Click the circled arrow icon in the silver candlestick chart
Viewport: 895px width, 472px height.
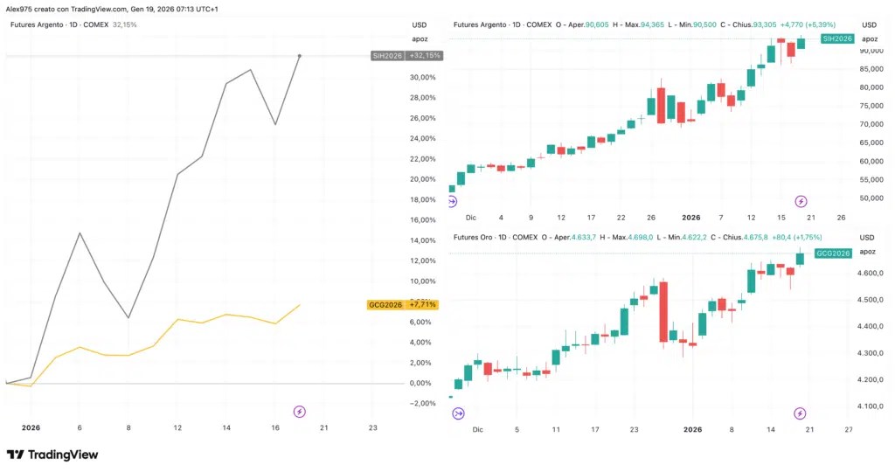pyautogui.click(x=452, y=201)
